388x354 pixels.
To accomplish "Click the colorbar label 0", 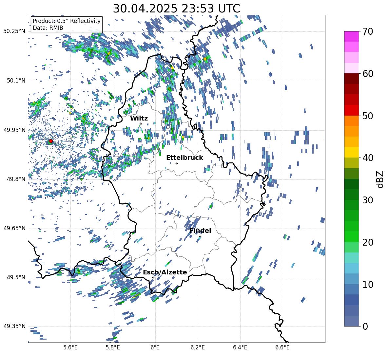I will coord(365,326).
